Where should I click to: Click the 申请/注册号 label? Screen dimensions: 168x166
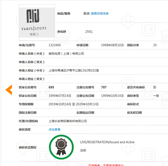click(x=27, y=45)
